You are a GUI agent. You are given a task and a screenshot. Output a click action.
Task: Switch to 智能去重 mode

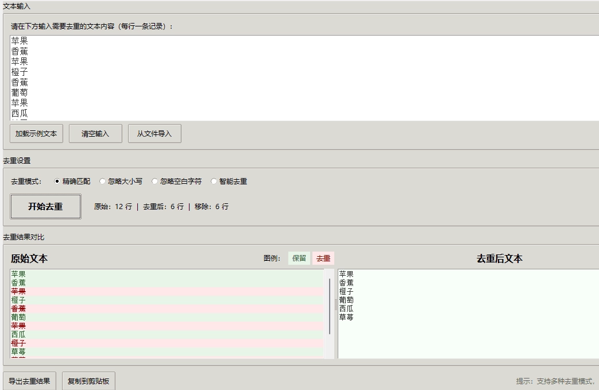[x=214, y=182]
